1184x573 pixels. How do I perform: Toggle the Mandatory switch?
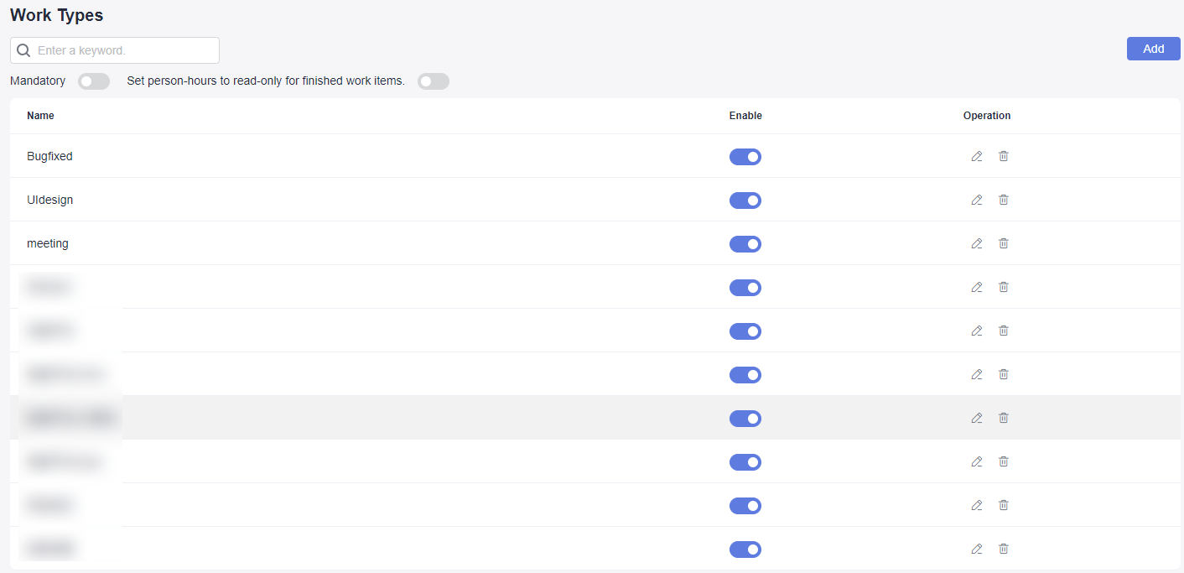(x=94, y=81)
